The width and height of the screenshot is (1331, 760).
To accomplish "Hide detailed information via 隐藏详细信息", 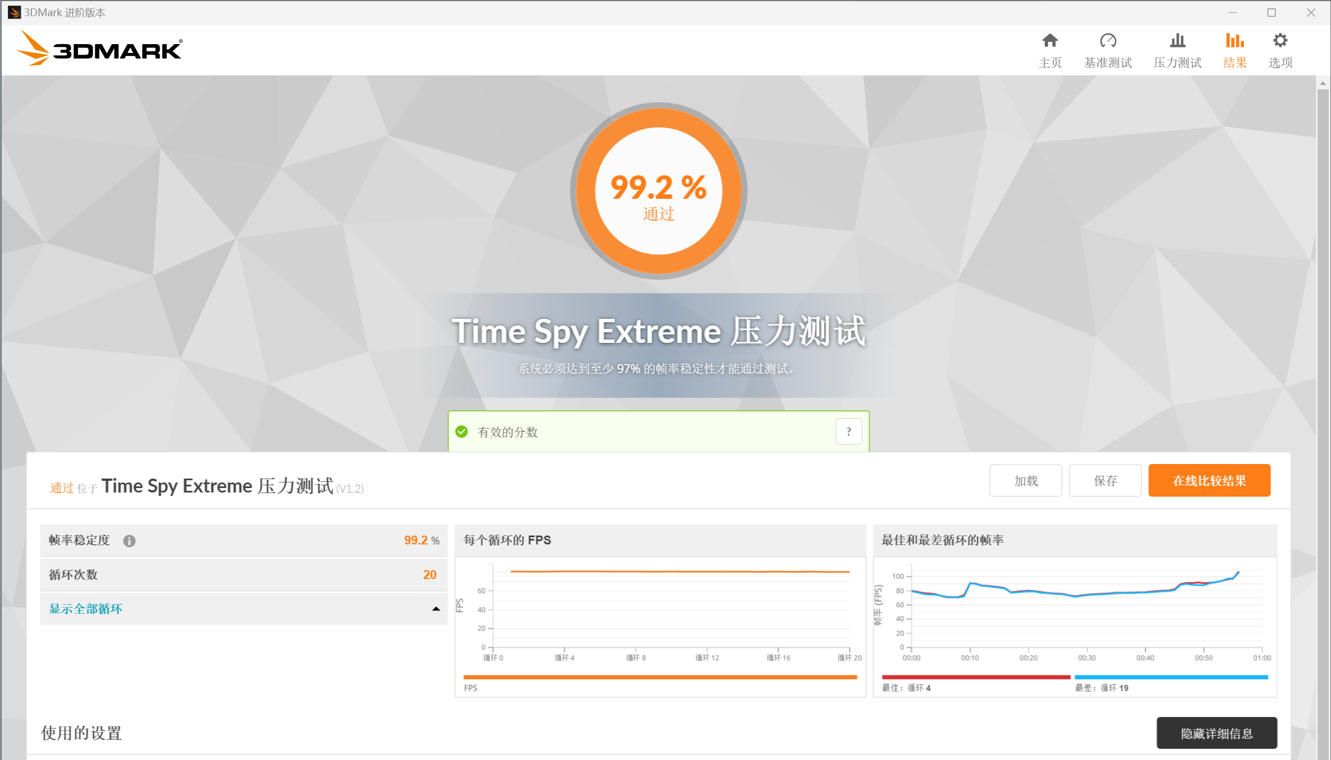I will 1217,733.
